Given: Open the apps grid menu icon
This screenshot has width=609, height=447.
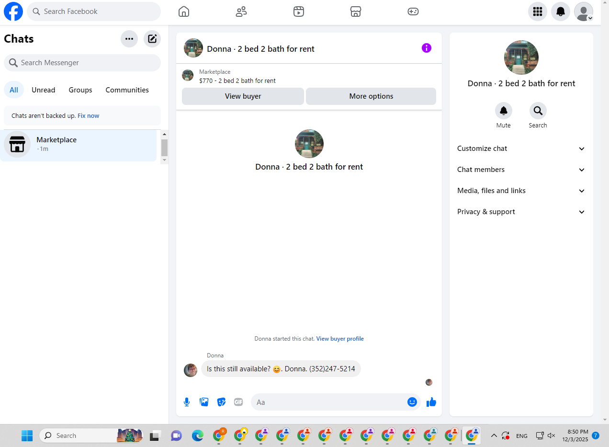Looking at the screenshot, I should pos(538,11).
